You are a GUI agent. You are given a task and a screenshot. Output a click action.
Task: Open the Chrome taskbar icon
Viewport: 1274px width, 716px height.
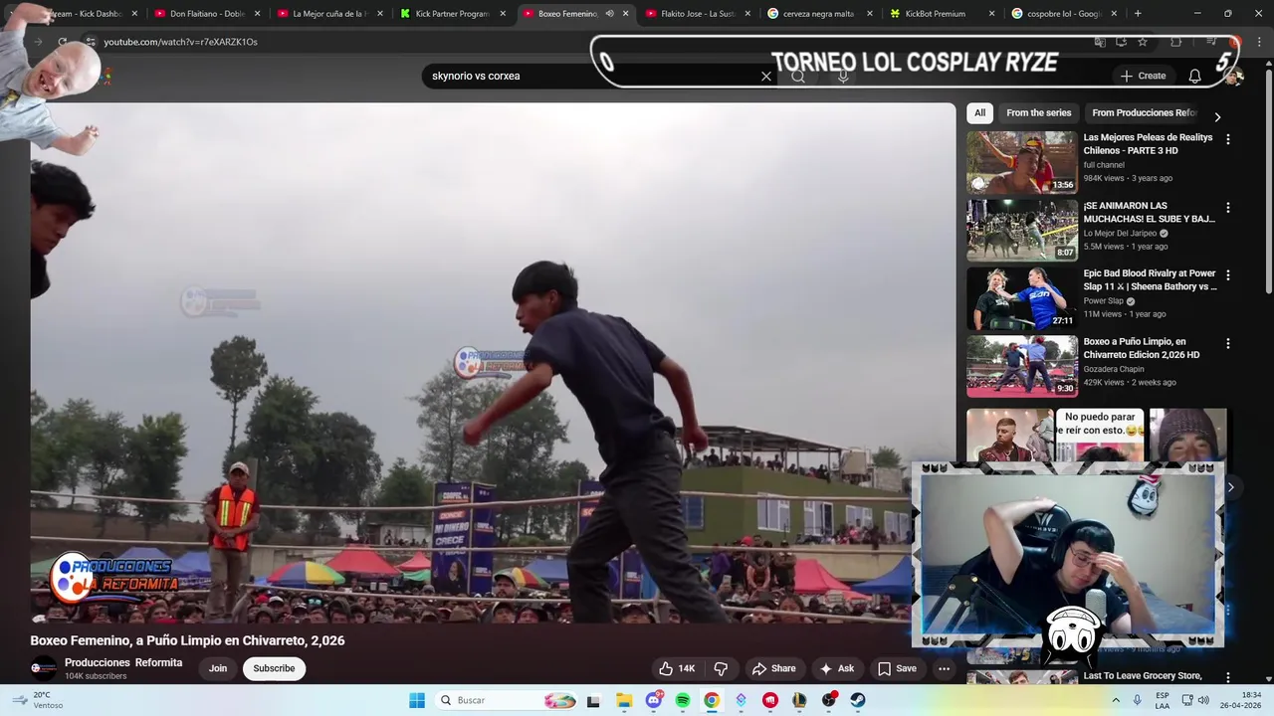click(x=712, y=700)
